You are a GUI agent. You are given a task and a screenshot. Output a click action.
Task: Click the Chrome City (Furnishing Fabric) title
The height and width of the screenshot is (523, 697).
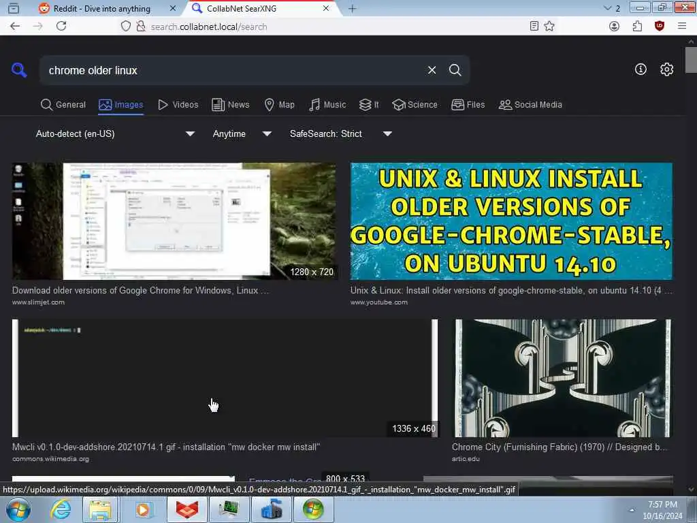(x=560, y=447)
